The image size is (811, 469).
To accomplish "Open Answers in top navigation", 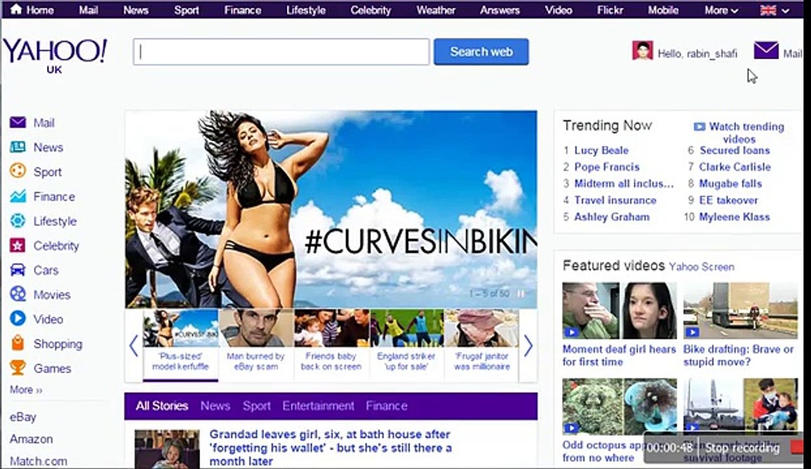I will click(500, 10).
